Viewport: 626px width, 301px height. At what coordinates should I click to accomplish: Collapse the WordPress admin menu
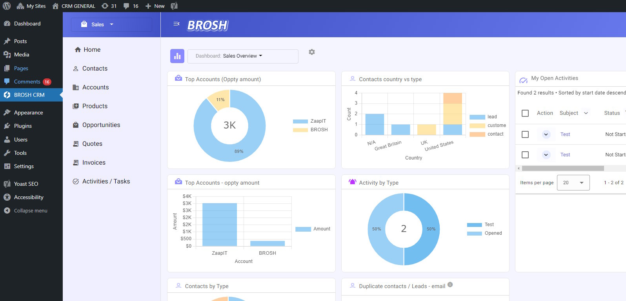click(31, 210)
